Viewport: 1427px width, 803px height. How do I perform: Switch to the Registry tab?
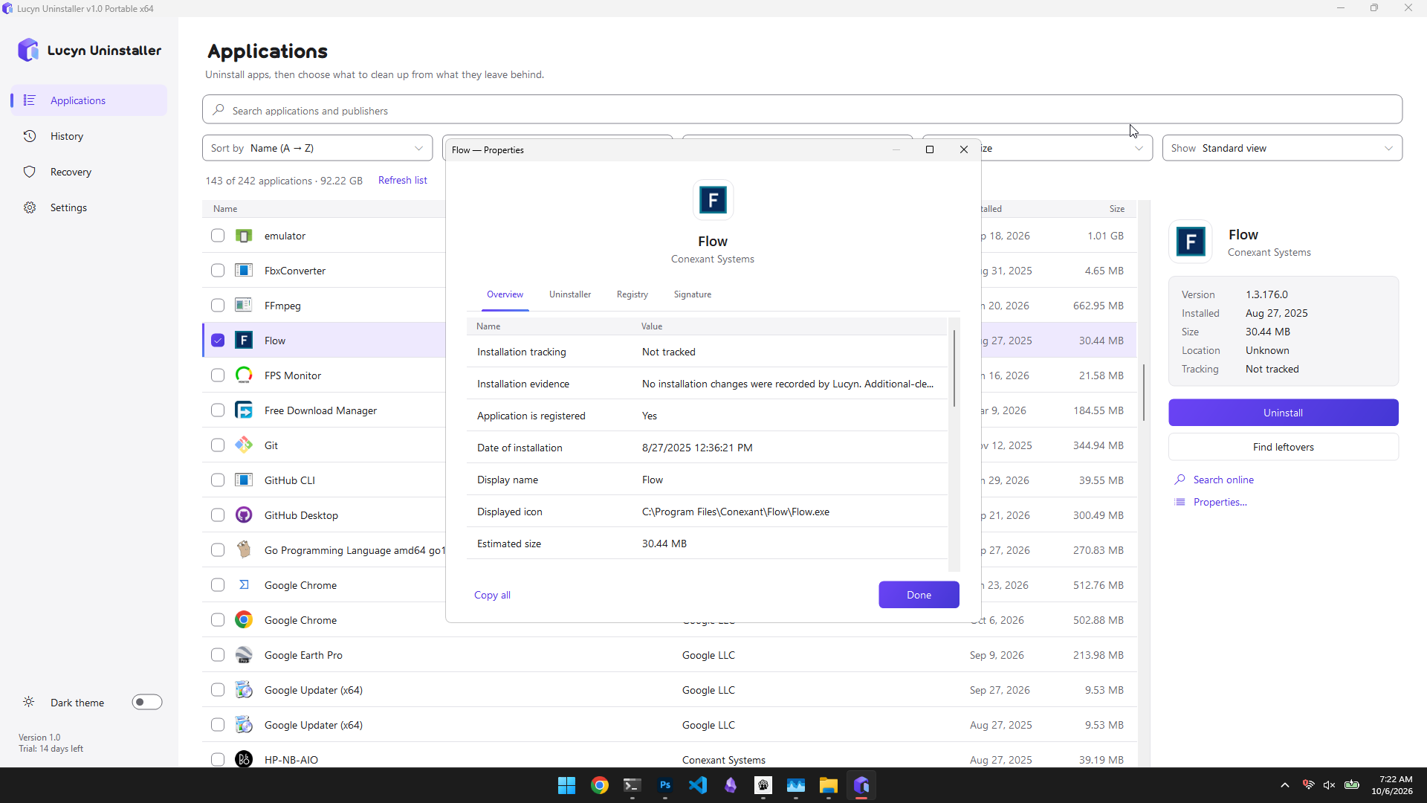(632, 294)
